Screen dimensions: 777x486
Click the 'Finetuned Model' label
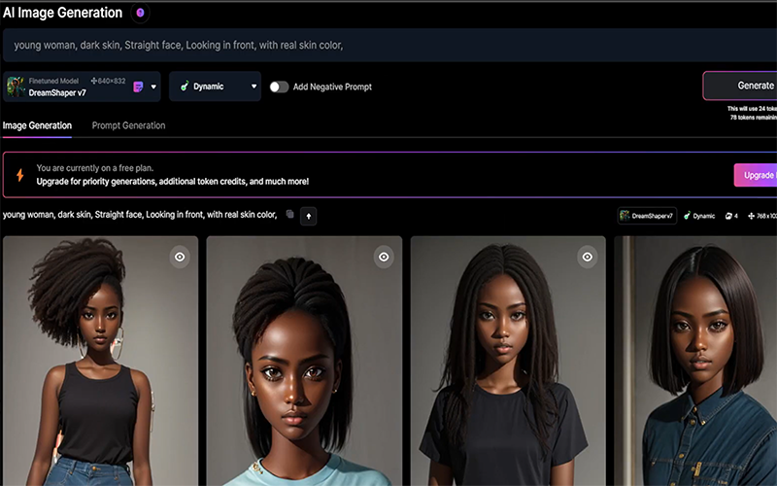tap(53, 81)
